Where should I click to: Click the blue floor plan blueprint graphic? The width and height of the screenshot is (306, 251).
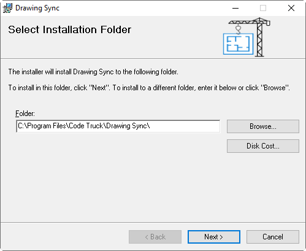(238, 44)
